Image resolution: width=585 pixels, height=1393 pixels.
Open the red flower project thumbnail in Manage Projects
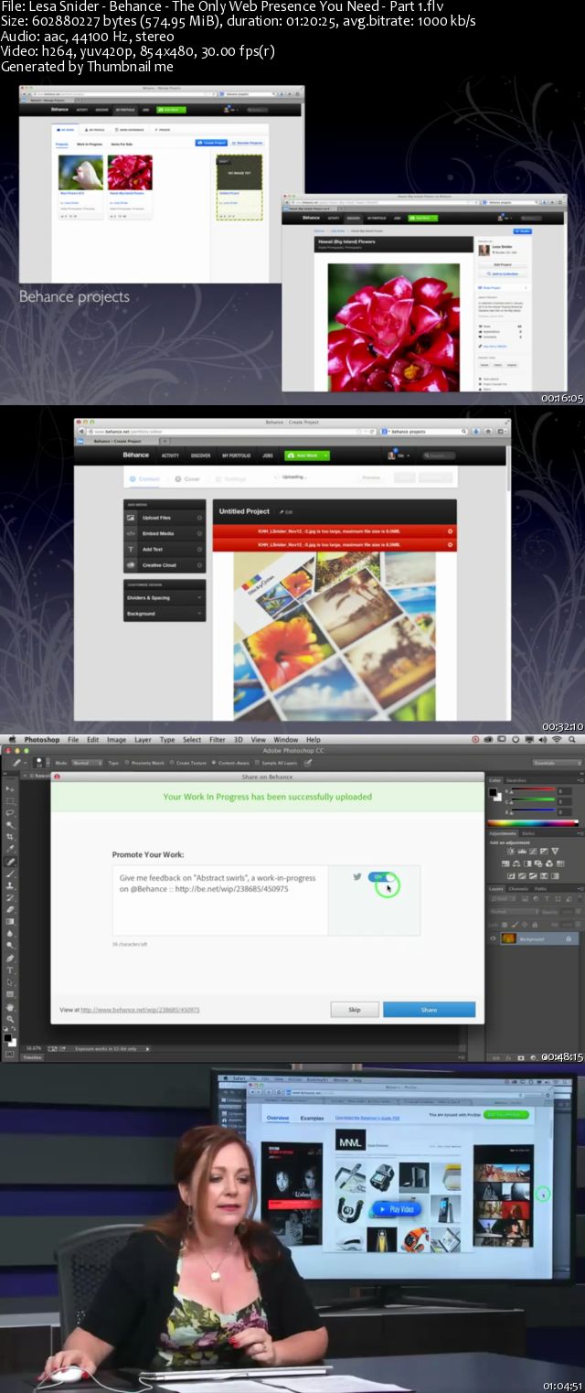[x=130, y=172]
